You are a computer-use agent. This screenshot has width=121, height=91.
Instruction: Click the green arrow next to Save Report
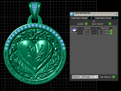[x=110, y=24]
